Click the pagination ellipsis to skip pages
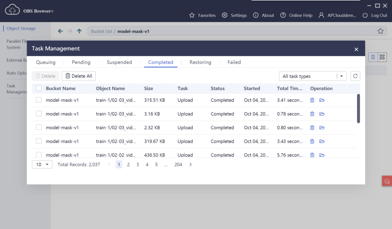This screenshot has height=229, width=392. click(166, 164)
